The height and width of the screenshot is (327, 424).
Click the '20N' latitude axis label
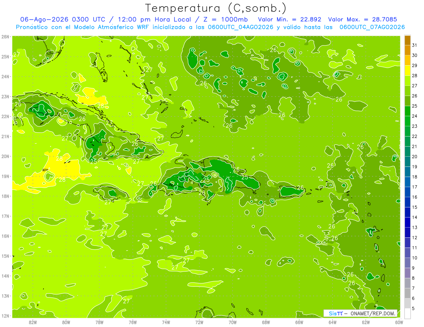pos(5,156)
